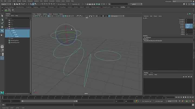Click the Maya logo icon at bottom left
Screen dimensions: 195x109
click(x=2, y=93)
